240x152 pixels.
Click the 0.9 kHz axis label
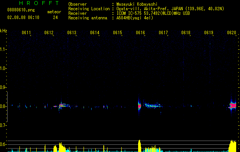coord(3,87)
